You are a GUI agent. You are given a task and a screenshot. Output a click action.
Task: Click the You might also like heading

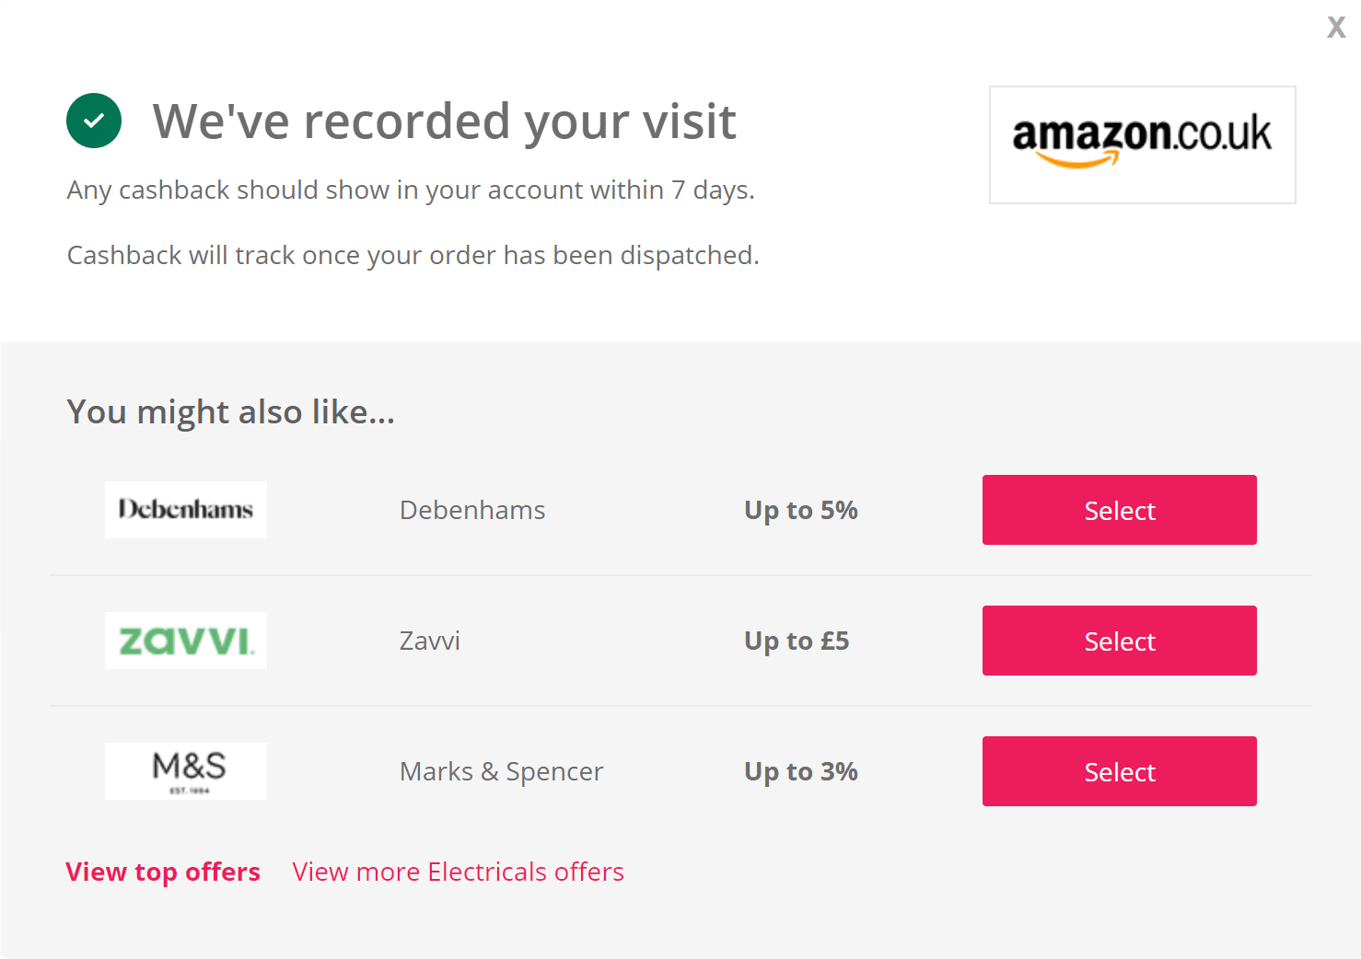[230, 411]
